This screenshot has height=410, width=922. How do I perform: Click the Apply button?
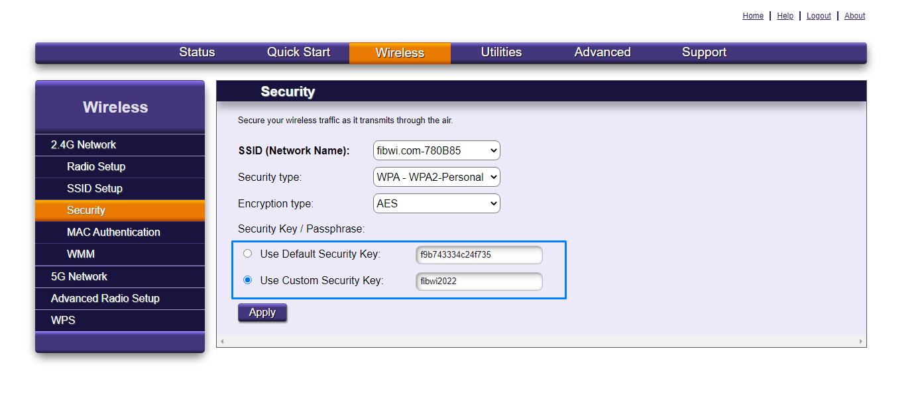coord(262,313)
